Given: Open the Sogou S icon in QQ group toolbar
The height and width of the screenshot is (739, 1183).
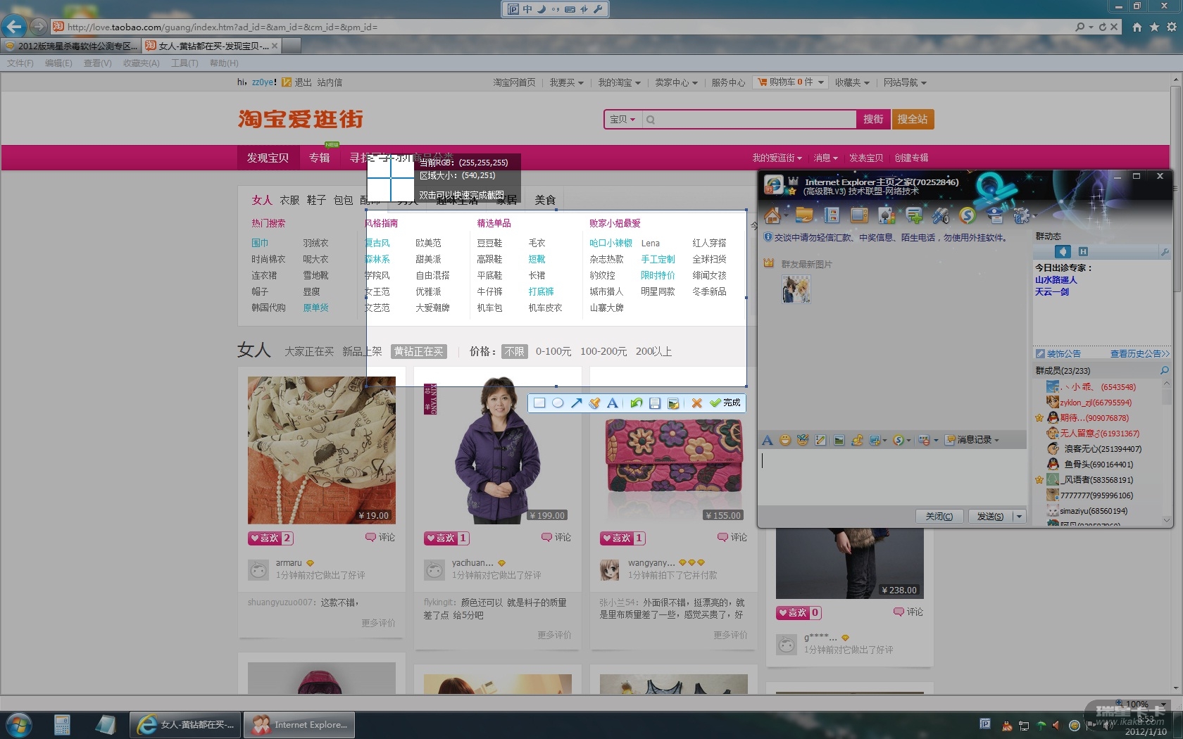Looking at the screenshot, I should click(x=968, y=215).
